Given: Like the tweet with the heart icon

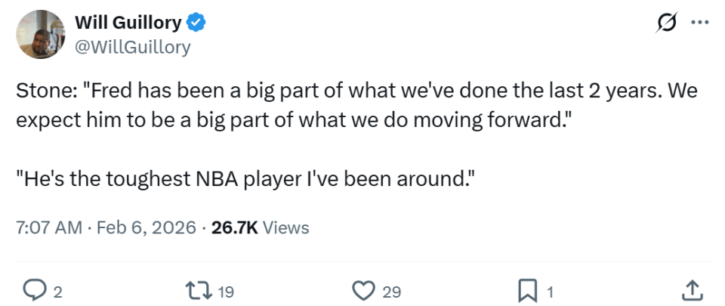Looking at the screenshot, I should (365, 290).
